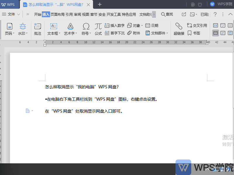Insert a comment with 批注
234x175 pixels.
(x=37, y=29)
